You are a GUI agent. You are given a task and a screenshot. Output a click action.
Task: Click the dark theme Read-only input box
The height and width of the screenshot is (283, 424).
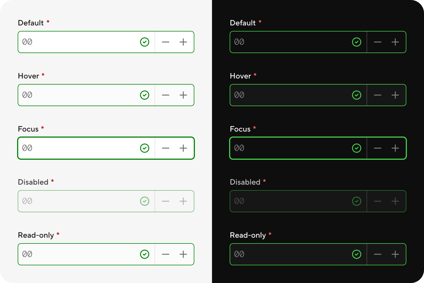coord(298,254)
